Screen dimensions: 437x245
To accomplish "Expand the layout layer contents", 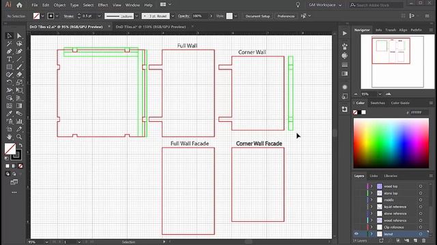I will tap(371, 234).
